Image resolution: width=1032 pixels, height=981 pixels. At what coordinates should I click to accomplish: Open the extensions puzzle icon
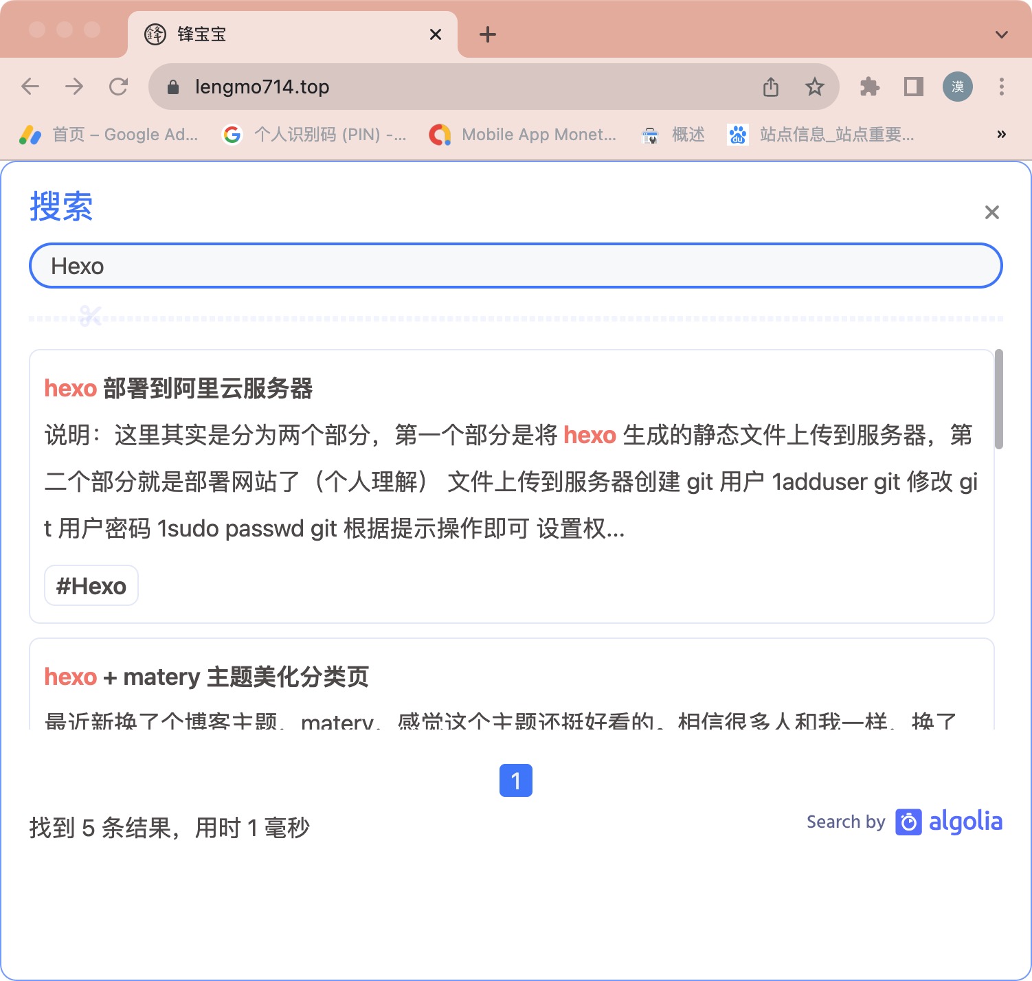pos(868,87)
